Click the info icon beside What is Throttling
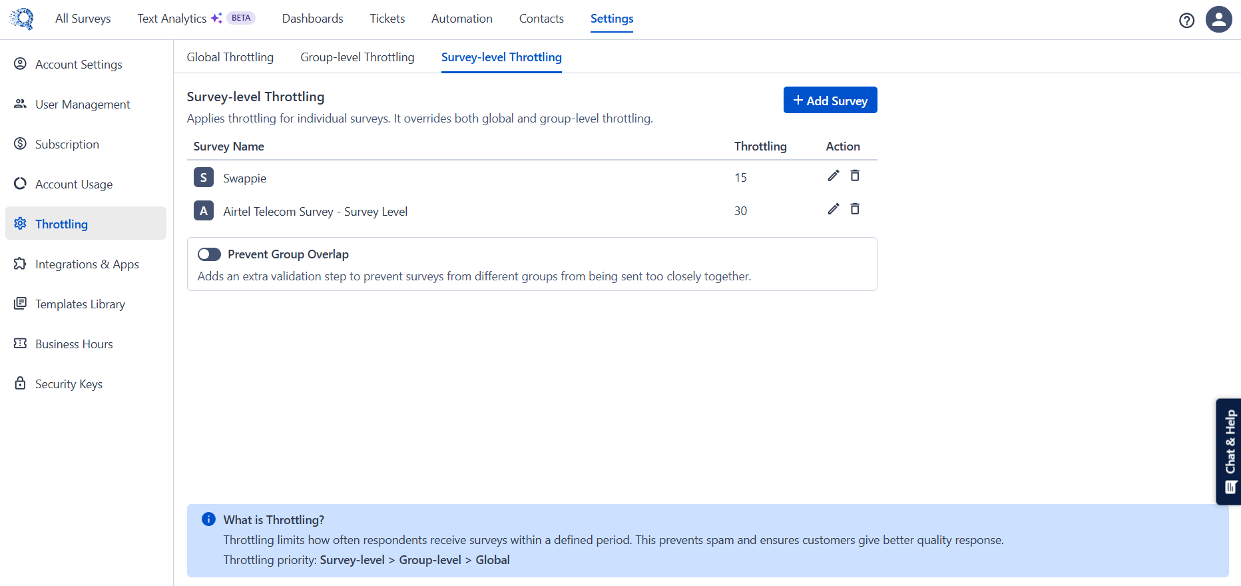Viewport: 1241px width, 586px height. pyautogui.click(x=208, y=519)
